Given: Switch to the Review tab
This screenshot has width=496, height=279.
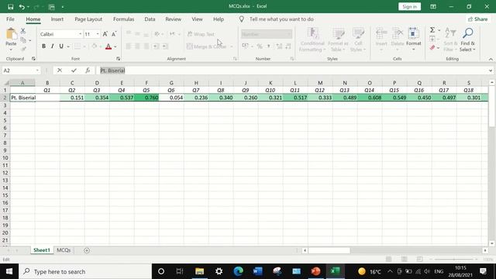Looking at the screenshot, I should click(x=173, y=19).
